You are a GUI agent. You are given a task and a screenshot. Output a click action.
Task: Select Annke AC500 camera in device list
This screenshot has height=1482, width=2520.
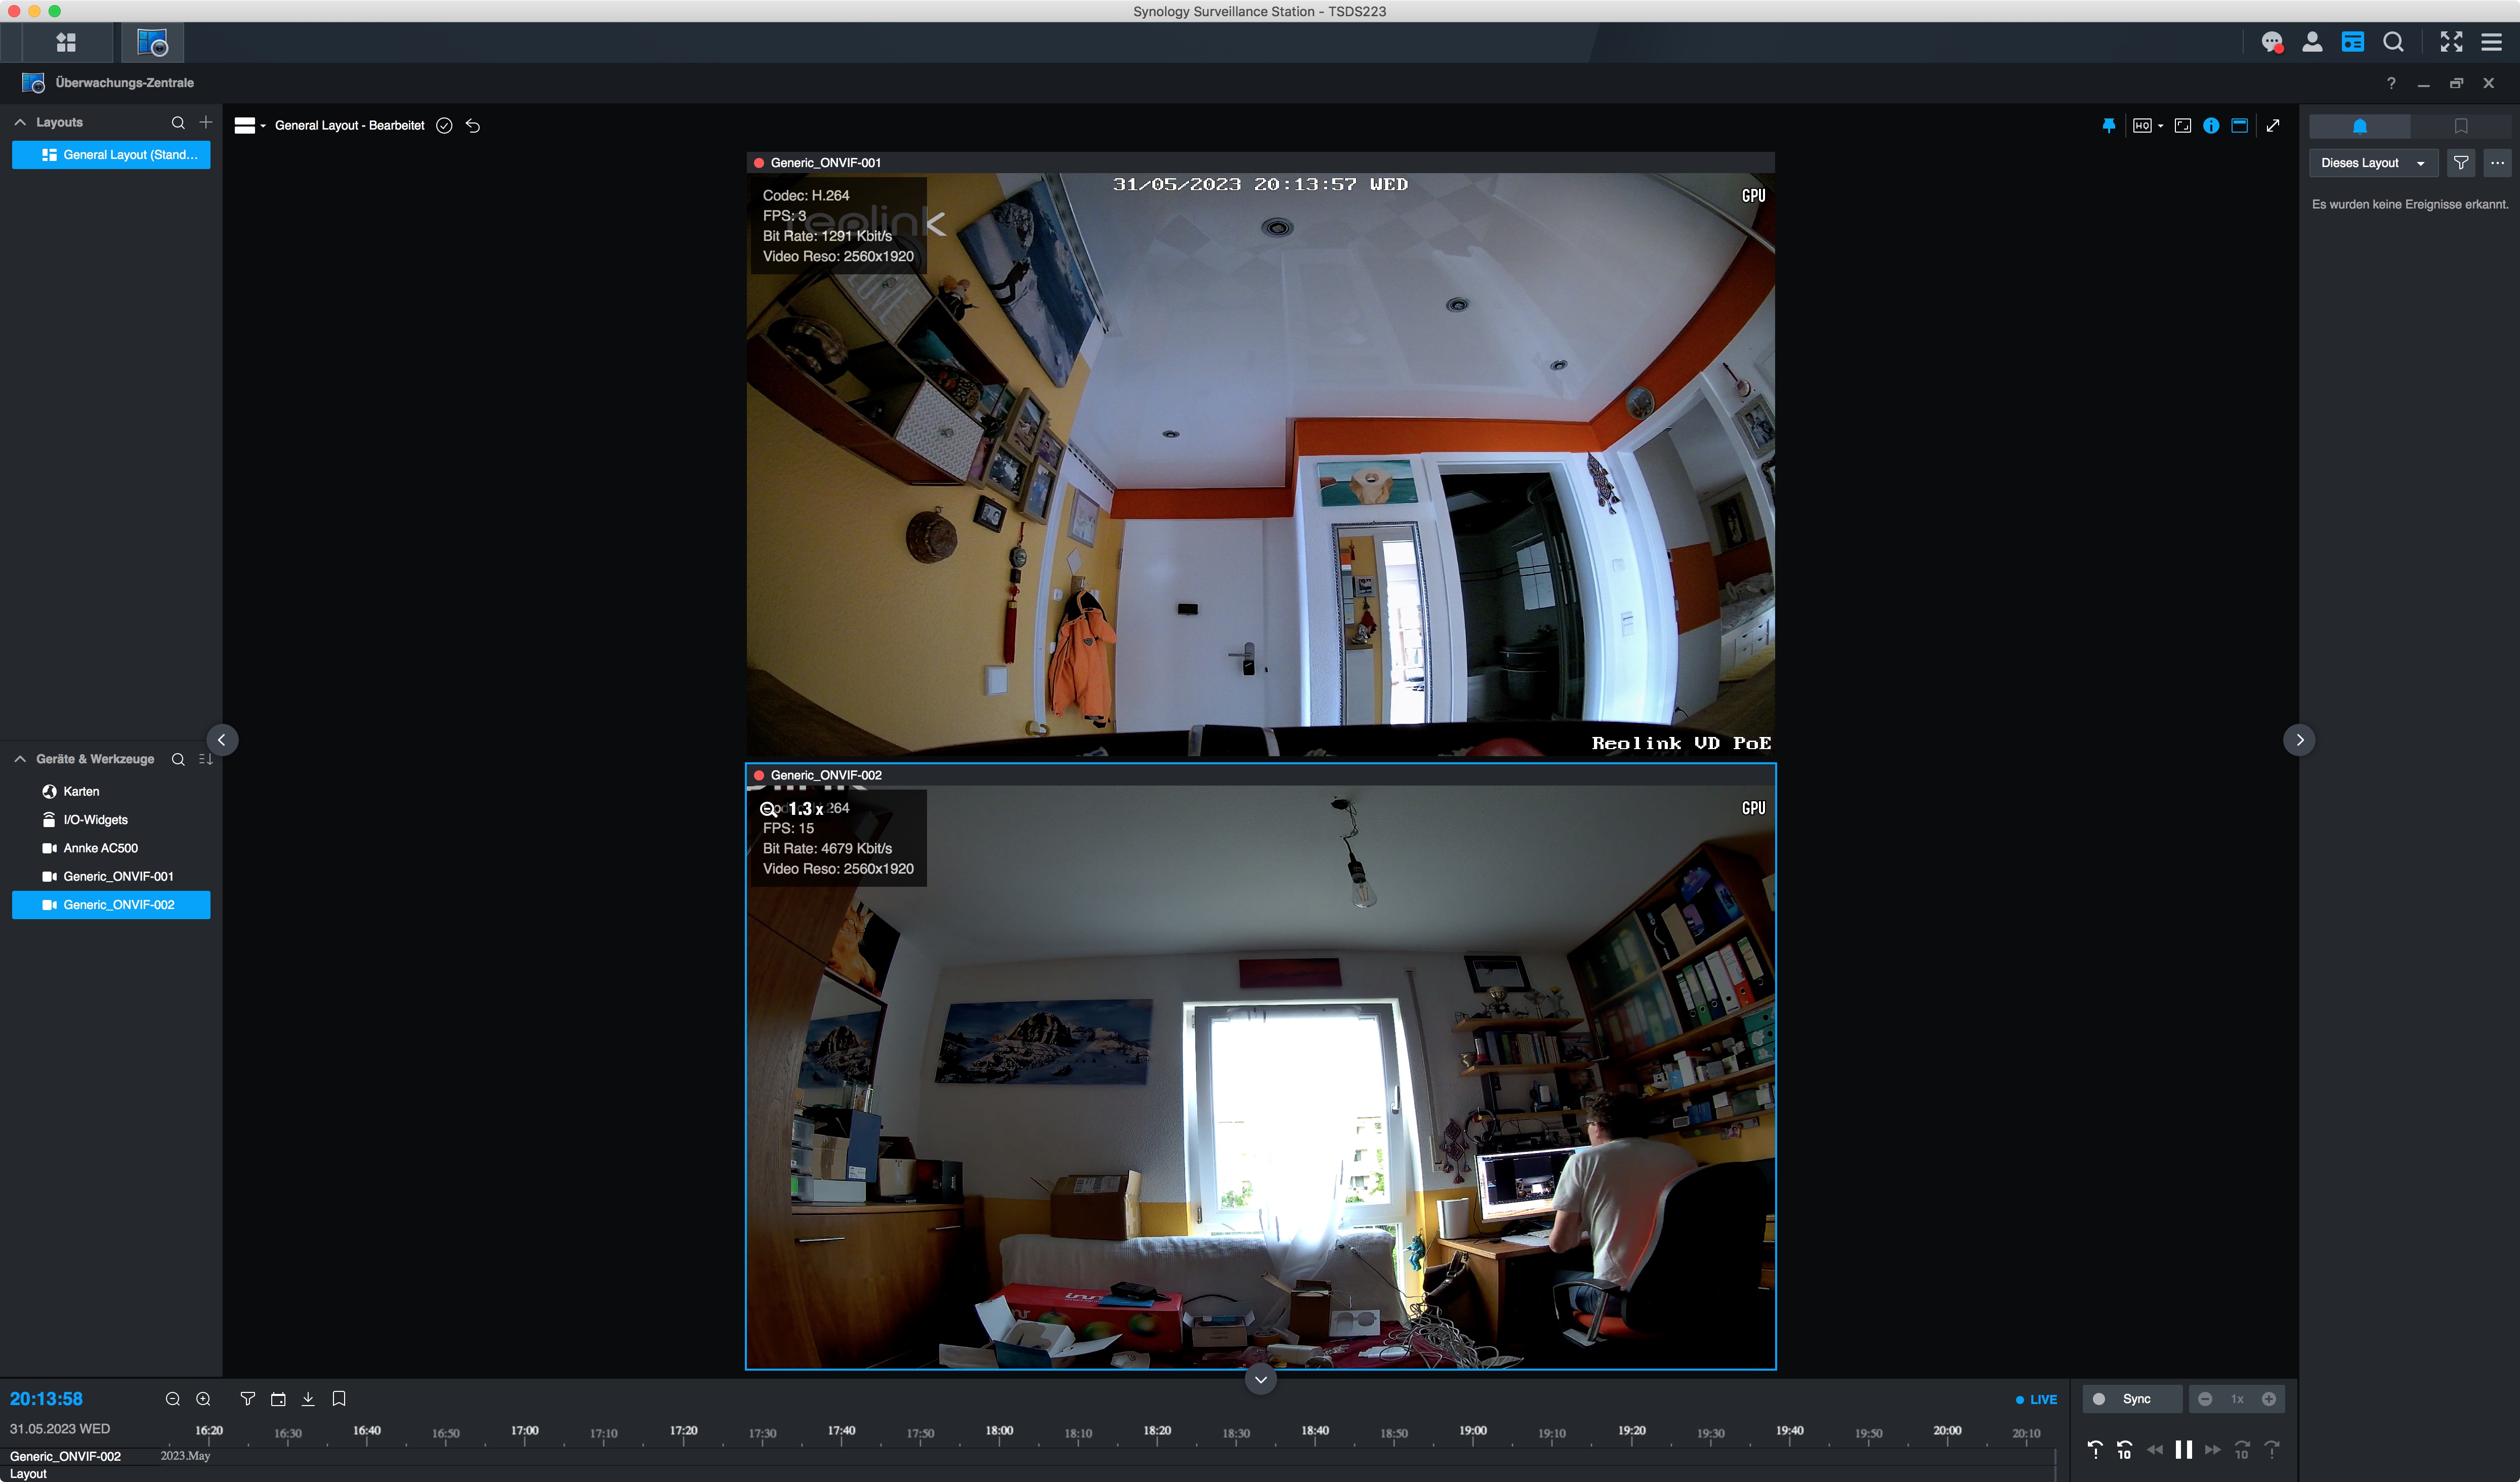(100, 848)
